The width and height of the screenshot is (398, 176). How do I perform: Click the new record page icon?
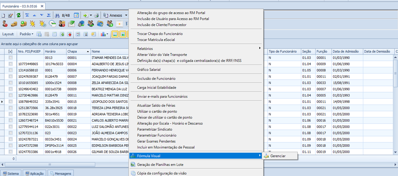(x=4, y=15)
